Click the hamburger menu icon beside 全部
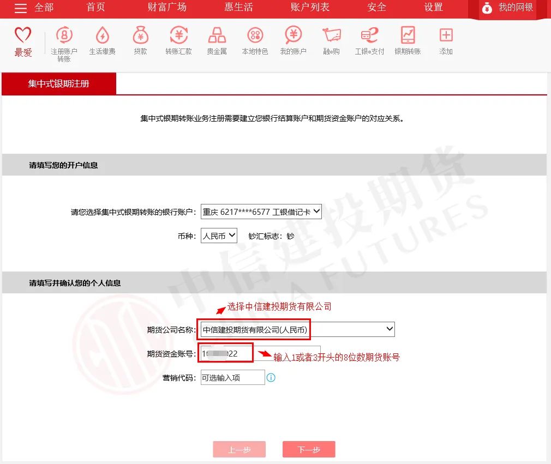The width and height of the screenshot is (551, 464). click(20, 8)
